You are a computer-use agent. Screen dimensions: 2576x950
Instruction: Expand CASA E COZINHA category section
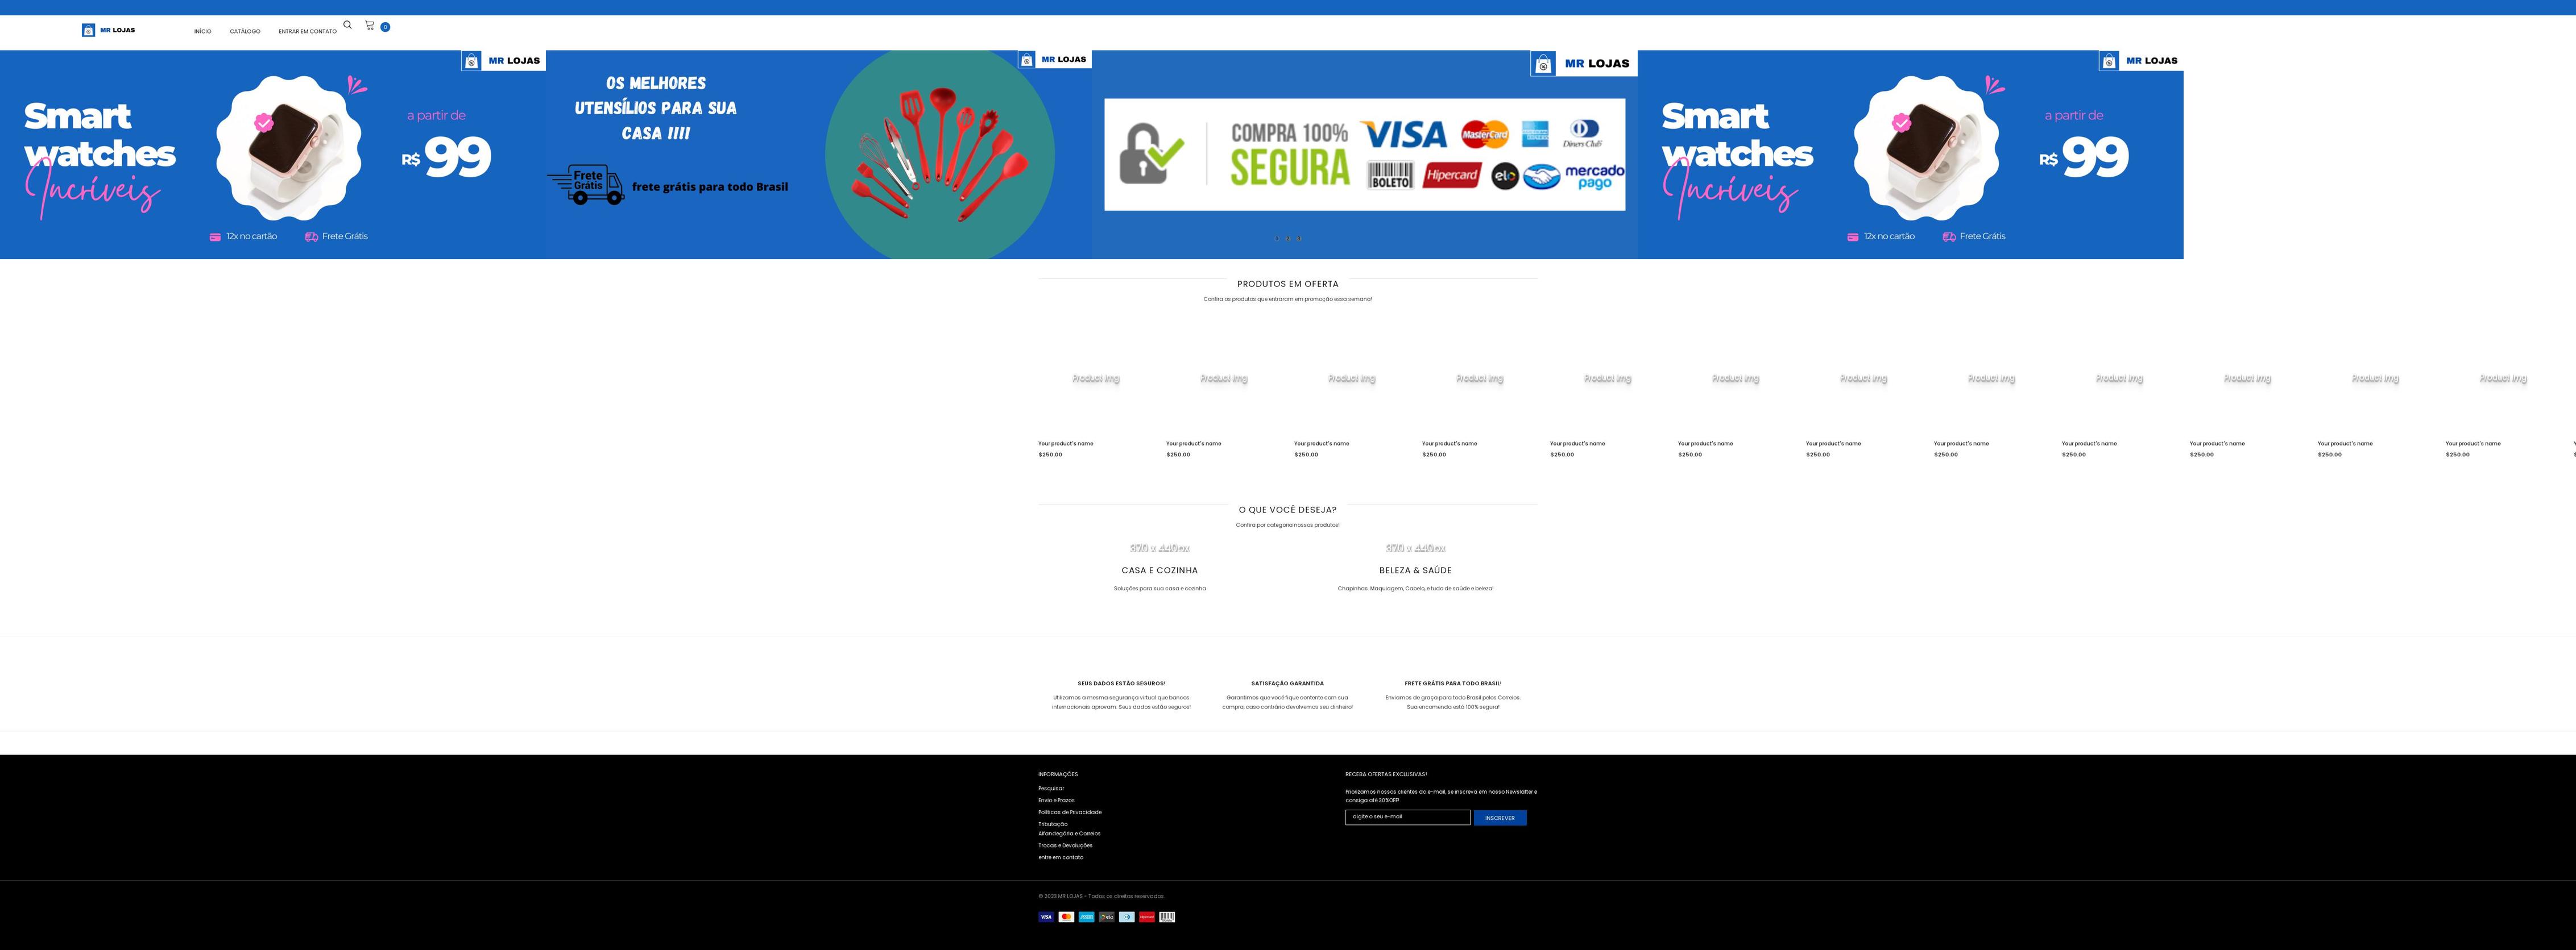[x=1160, y=569]
